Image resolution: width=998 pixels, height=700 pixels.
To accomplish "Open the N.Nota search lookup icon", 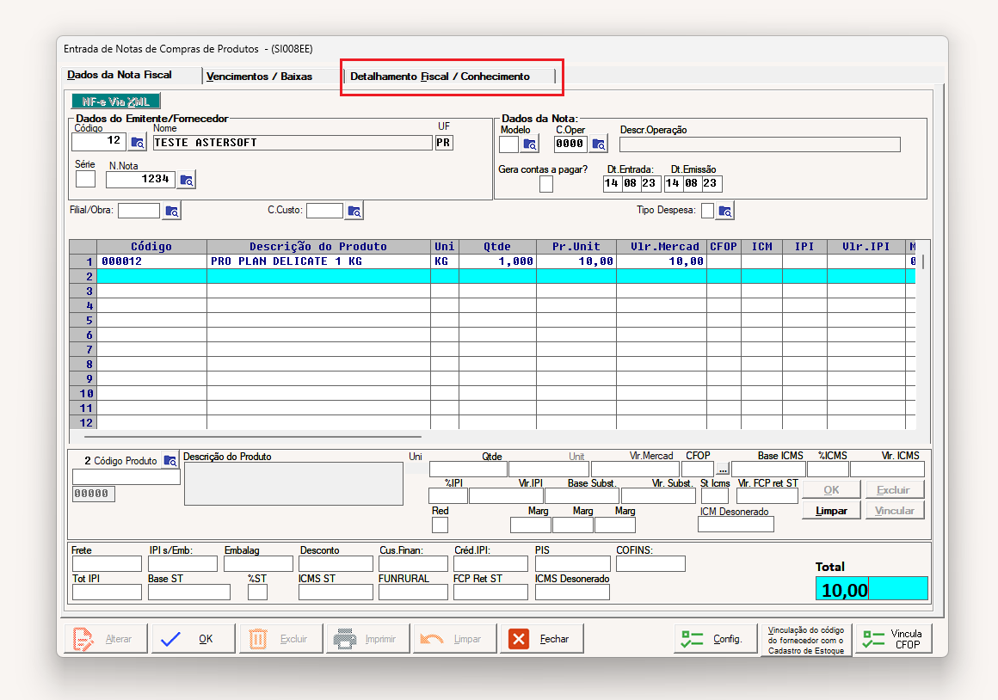I will coord(187,180).
